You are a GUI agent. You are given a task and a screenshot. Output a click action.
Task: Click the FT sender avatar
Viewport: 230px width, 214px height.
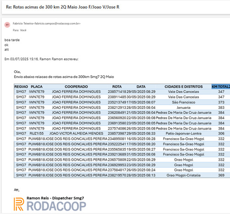pos(7,25)
